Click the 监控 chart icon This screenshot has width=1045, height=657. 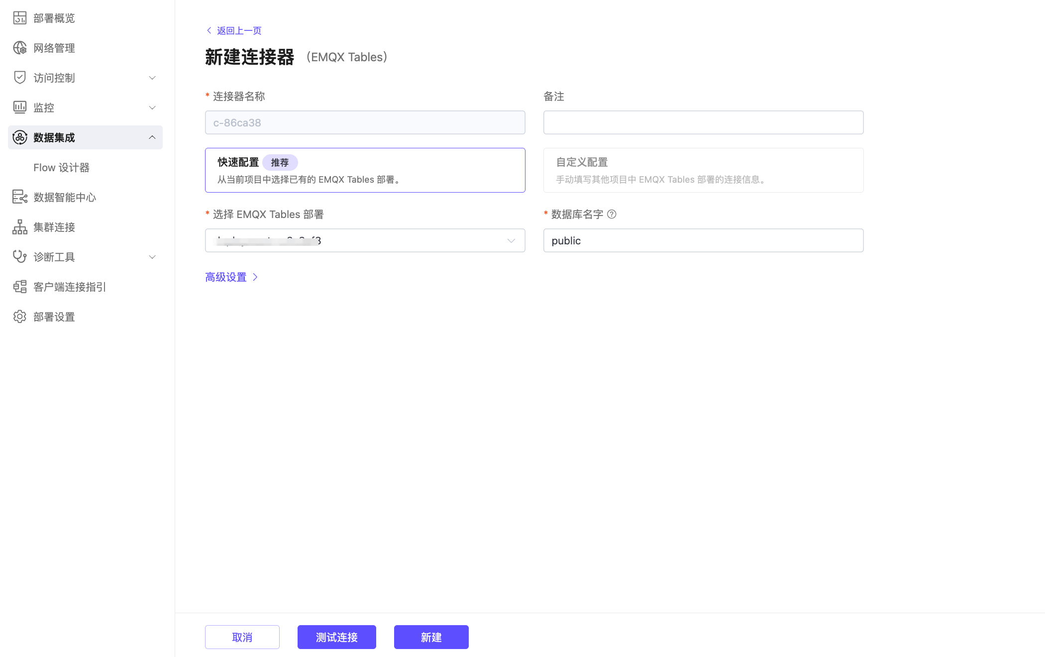click(x=20, y=108)
